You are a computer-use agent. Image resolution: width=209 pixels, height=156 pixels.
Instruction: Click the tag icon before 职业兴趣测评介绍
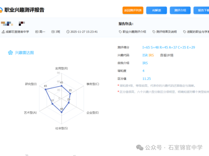pyautogui.click(x=120, y=32)
